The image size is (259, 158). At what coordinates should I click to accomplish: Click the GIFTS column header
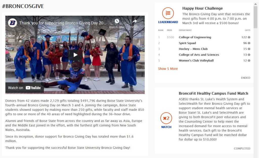click(x=247, y=30)
